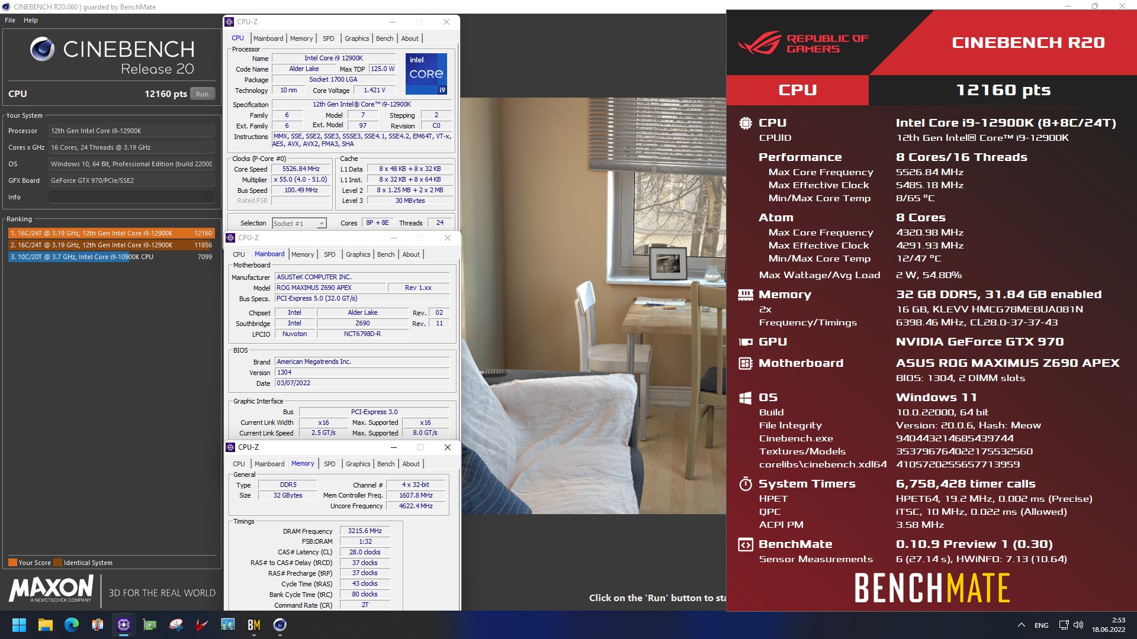This screenshot has height=639, width=1137.
Task: Open the volume speaker tray icon
Action: 1078,625
